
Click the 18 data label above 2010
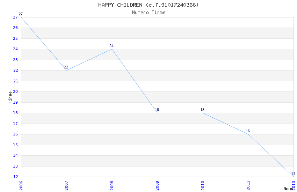[x=202, y=110]
